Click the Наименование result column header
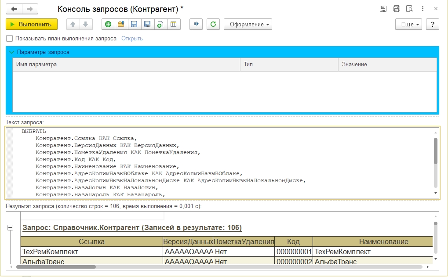 pyautogui.click(x=372, y=241)
